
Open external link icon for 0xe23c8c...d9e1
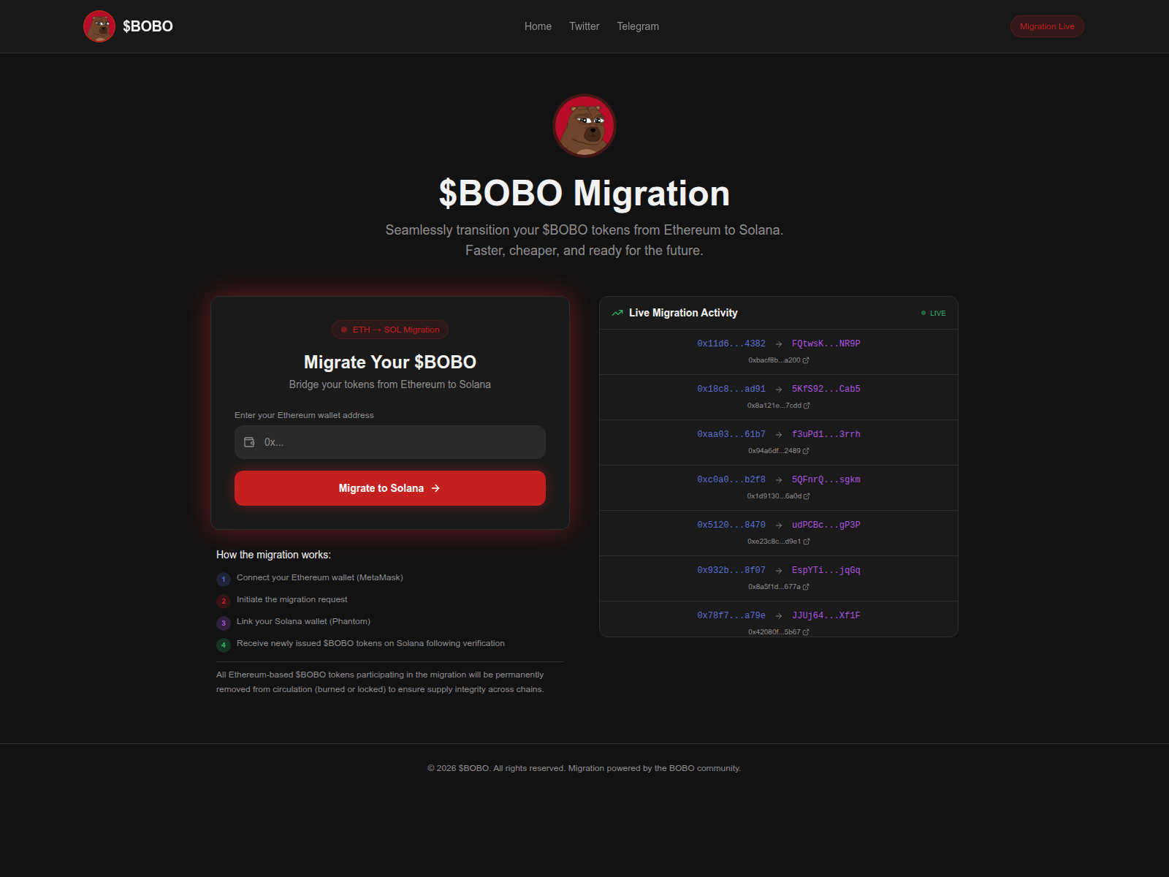tap(807, 542)
